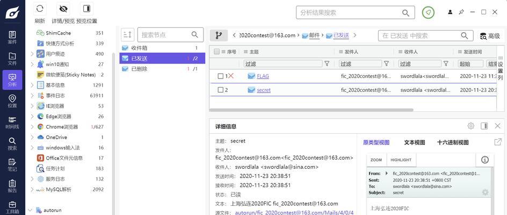Toggle the 详情/预览 eye icon

pyautogui.click(x=63, y=9)
